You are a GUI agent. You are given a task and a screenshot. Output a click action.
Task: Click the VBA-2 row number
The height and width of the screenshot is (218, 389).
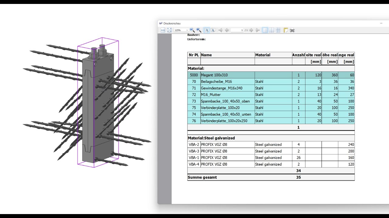click(x=194, y=144)
